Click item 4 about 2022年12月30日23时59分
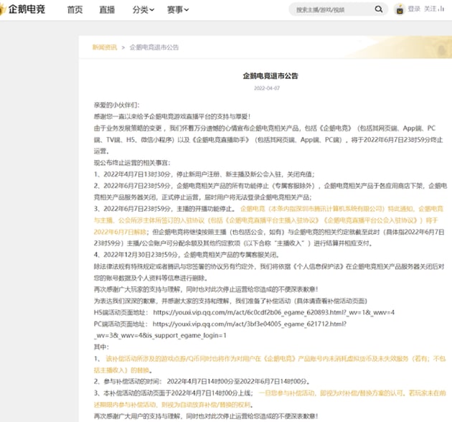452x422 pixels. click(187, 255)
